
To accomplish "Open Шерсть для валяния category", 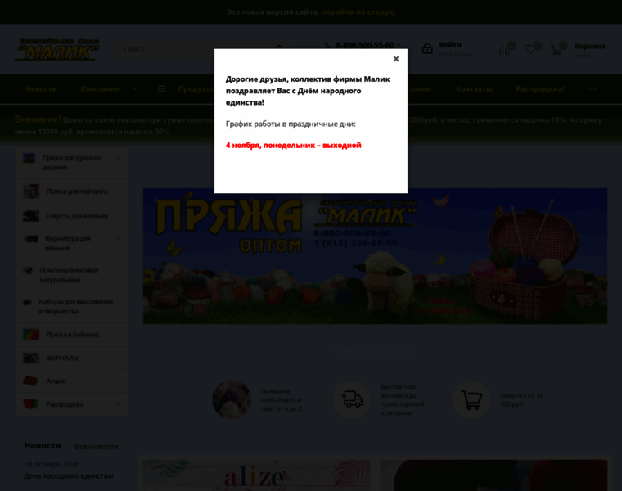I will pyautogui.click(x=77, y=216).
